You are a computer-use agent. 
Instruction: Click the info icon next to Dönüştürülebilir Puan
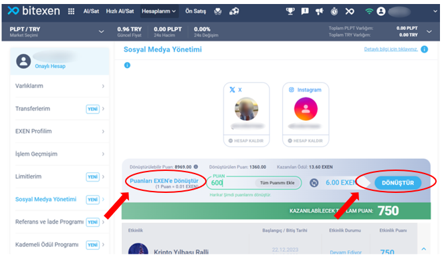[196, 167]
